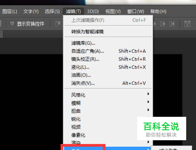Screen dimensions: 196x150
Task: Open the 窗口(W) menu
Action: pyautogui.click(x=136, y=11)
